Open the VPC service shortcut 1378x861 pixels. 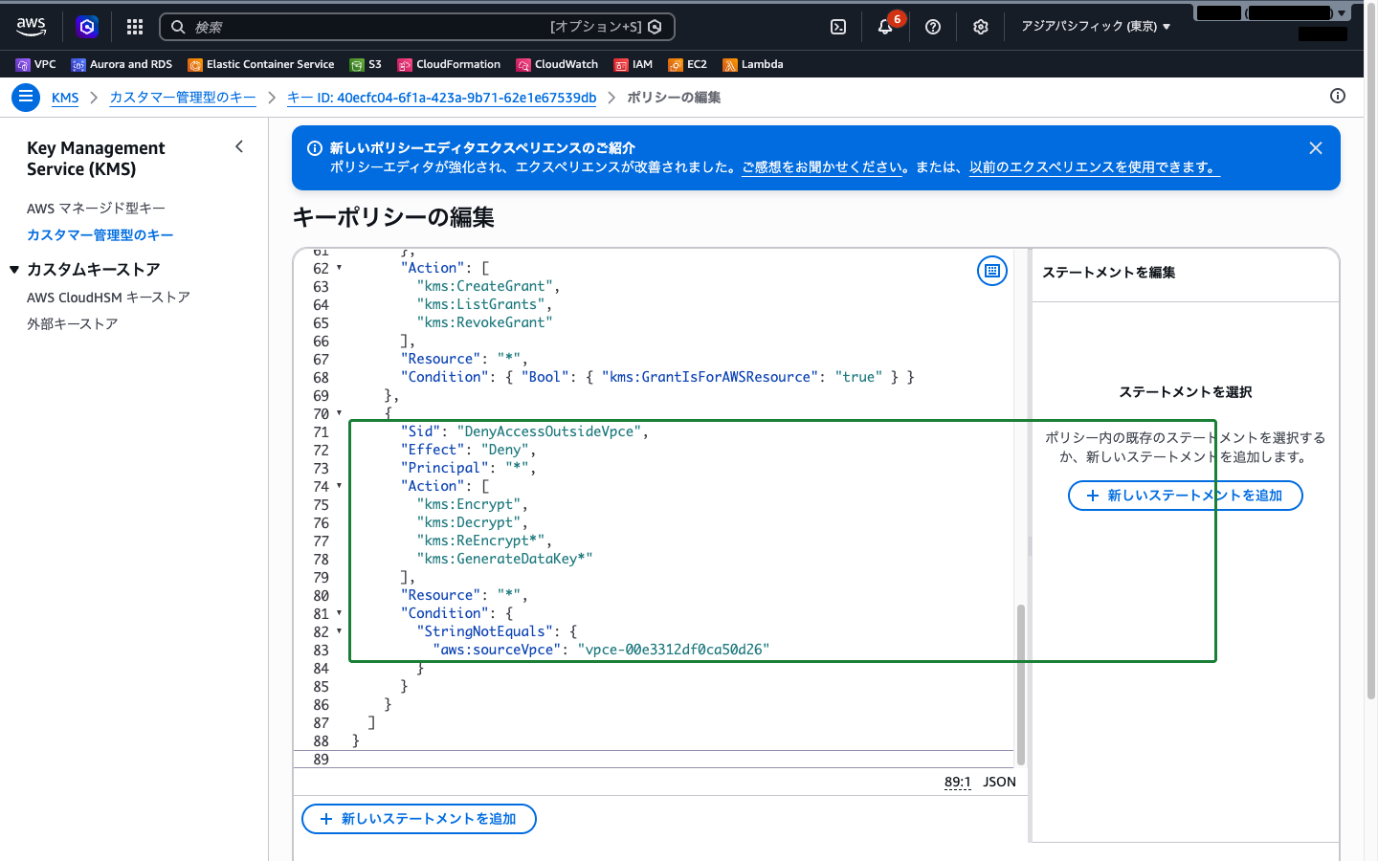point(36,64)
